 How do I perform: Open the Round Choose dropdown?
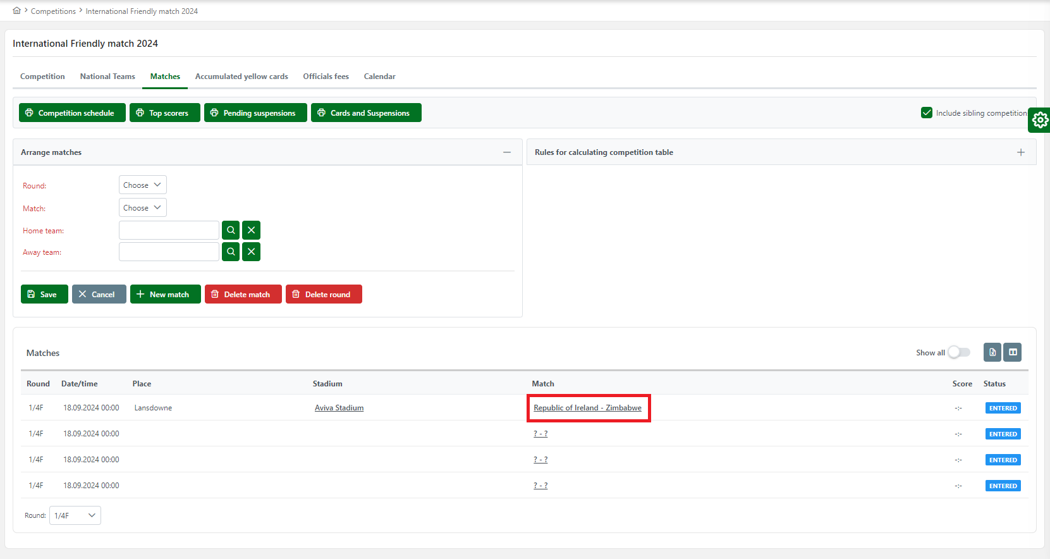[142, 185]
